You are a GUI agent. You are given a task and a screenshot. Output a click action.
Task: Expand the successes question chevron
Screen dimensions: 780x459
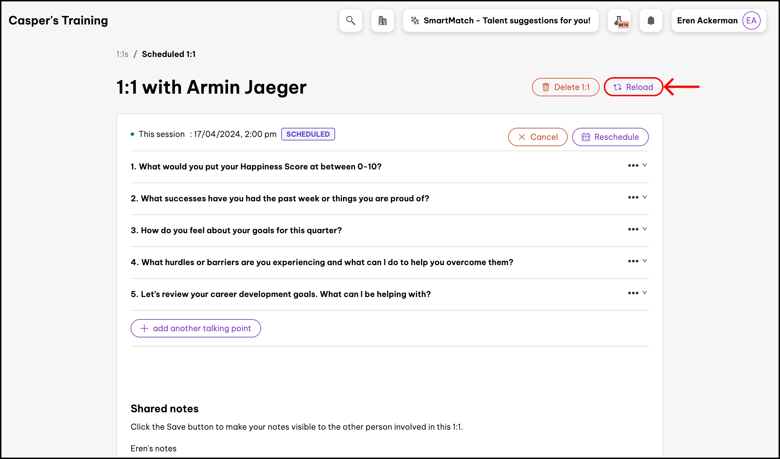pos(644,197)
